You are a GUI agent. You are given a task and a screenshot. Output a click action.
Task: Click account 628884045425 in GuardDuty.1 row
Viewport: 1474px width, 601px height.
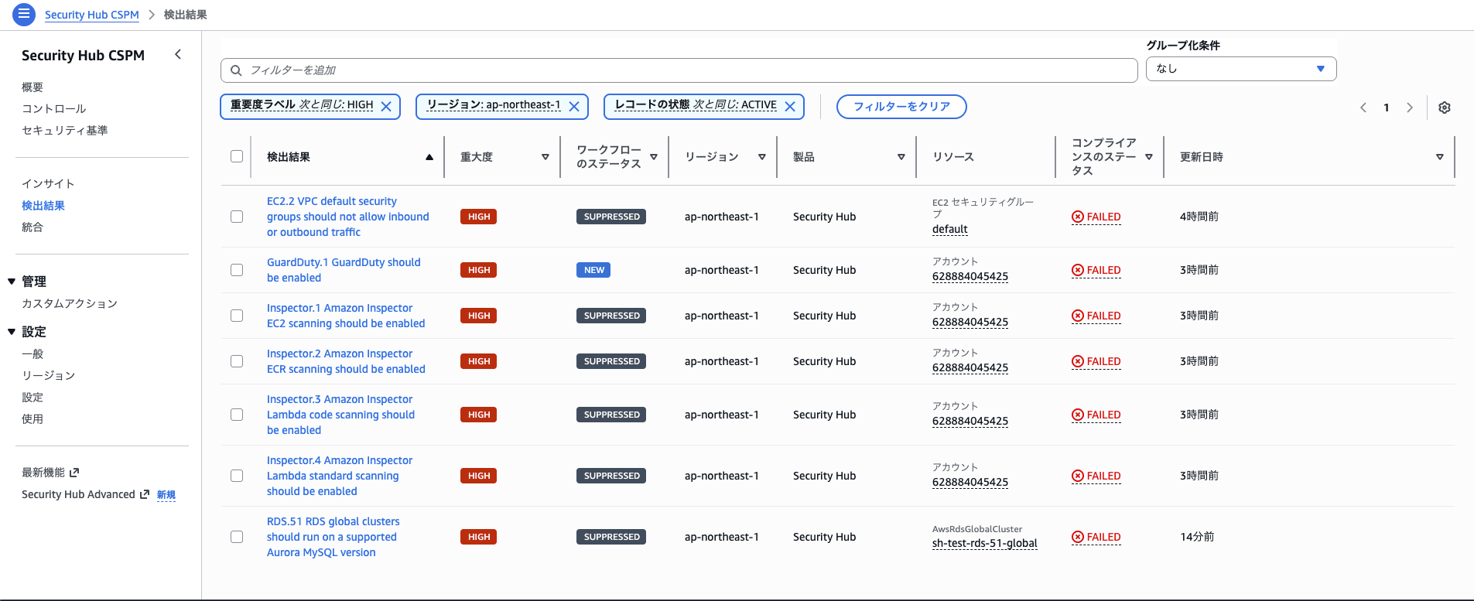pos(970,277)
